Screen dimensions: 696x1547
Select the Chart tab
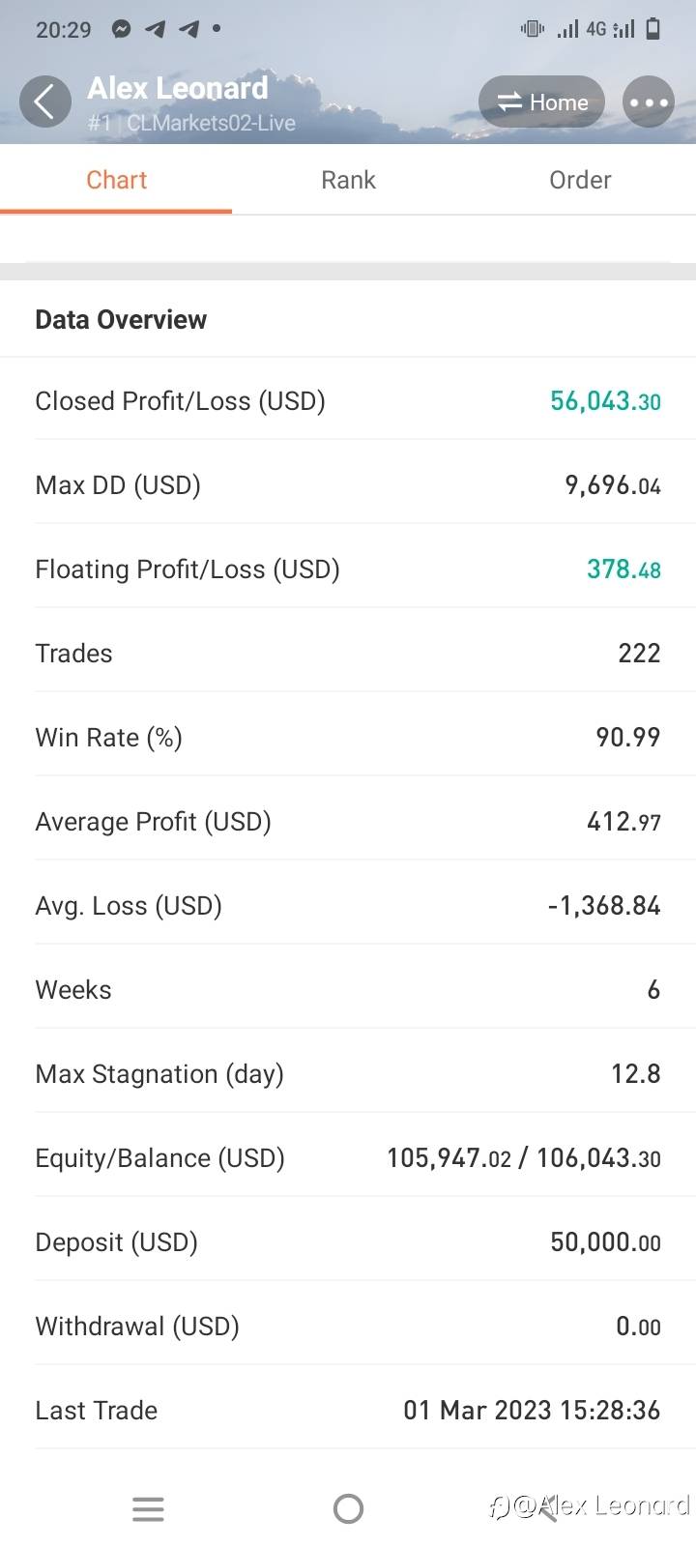pos(116,180)
